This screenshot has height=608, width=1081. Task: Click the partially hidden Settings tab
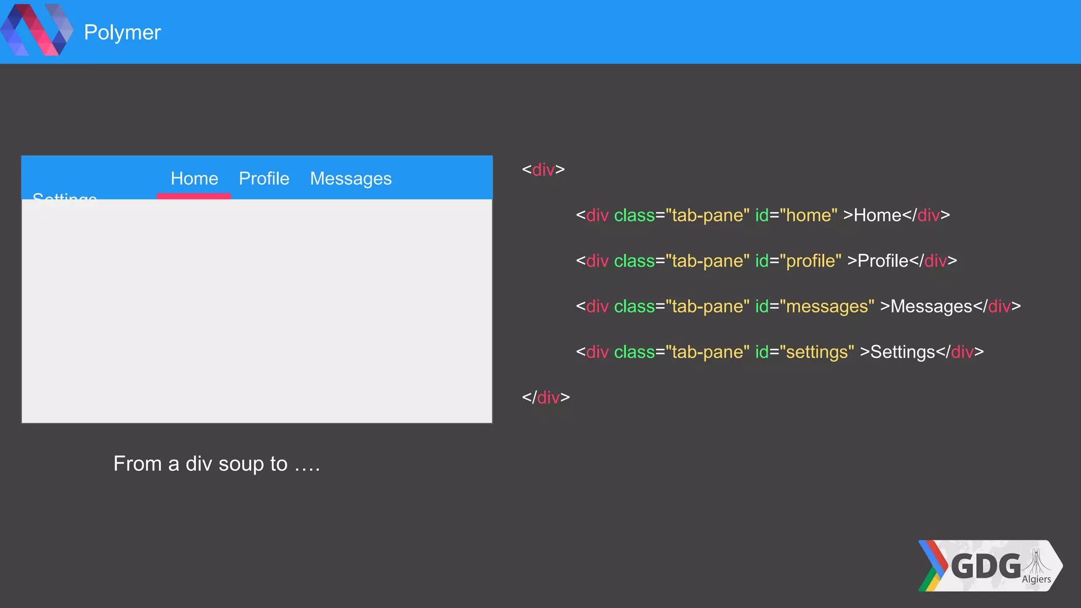click(64, 196)
